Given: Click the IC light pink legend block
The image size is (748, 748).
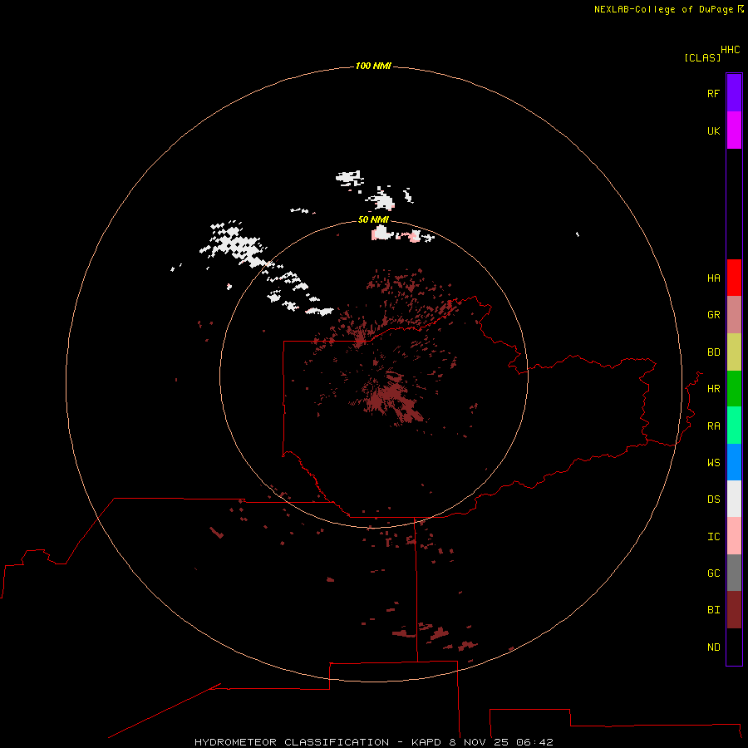Looking at the screenshot, I should [734, 536].
